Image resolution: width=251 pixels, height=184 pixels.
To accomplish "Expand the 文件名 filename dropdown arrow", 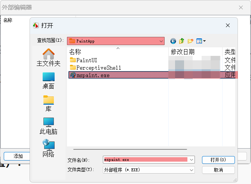I will click(x=192, y=160).
